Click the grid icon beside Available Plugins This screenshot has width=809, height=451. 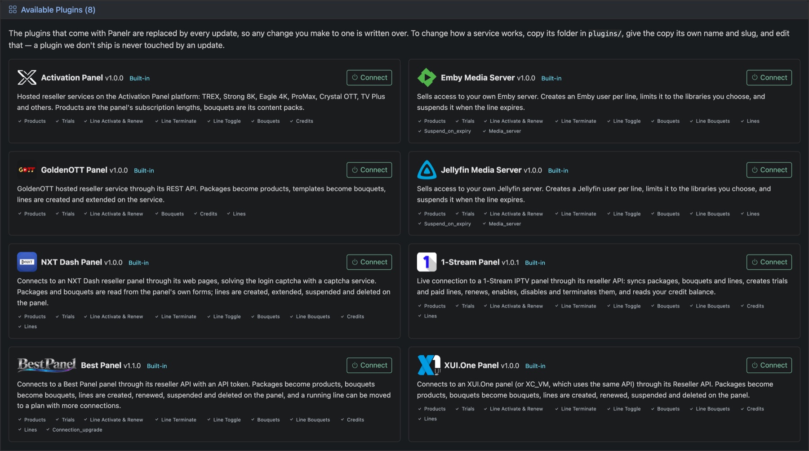[13, 9]
